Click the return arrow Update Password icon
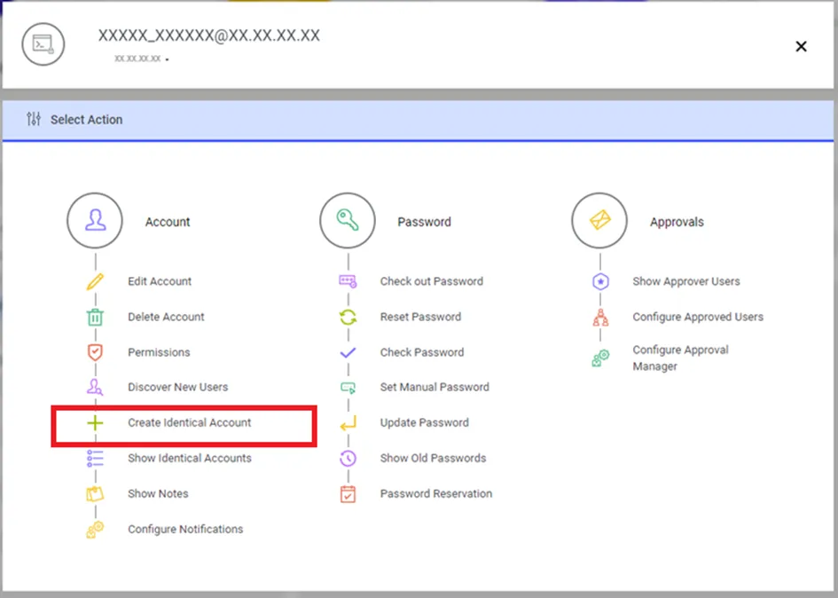Image resolution: width=838 pixels, height=598 pixels. tap(348, 423)
